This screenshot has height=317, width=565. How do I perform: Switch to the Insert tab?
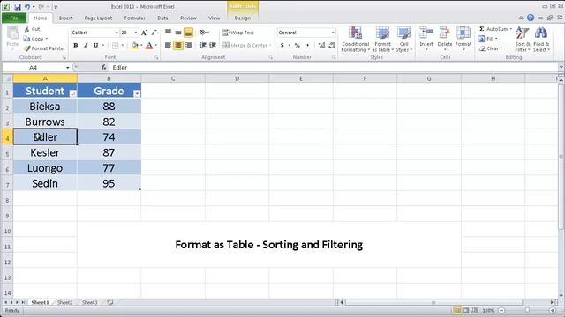pos(65,18)
